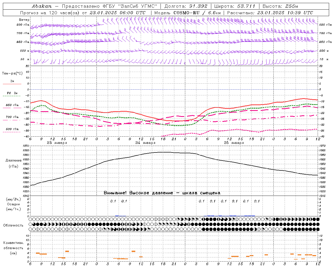
Task: Click the "Широта: 53.711" latitude value
Action: click(235, 6)
